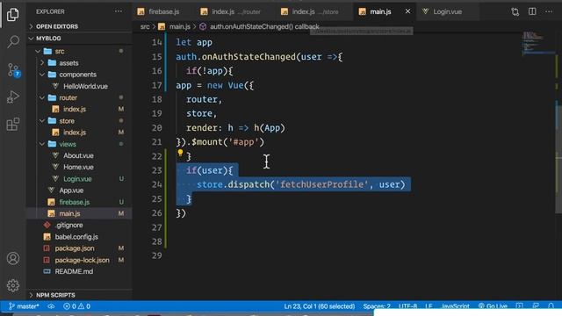Image resolution: width=562 pixels, height=316 pixels.
Task: Click the lightbulb quick fix icon
Action: 180,154
